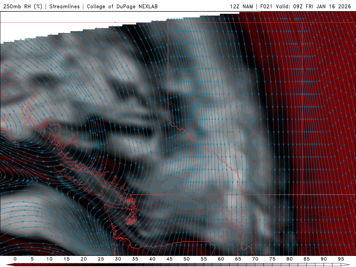The image size is (356, 267).
Task: Click the "F021" forecast hour label
Action: (x=266, y=6)
